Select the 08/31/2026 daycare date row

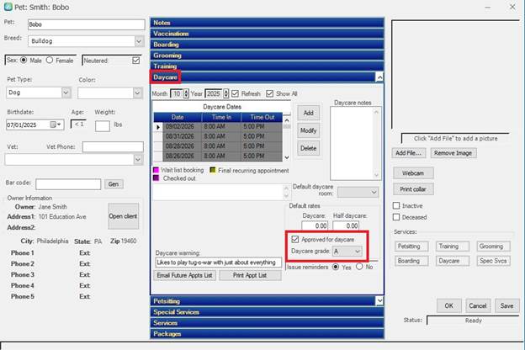pos(218,136)
